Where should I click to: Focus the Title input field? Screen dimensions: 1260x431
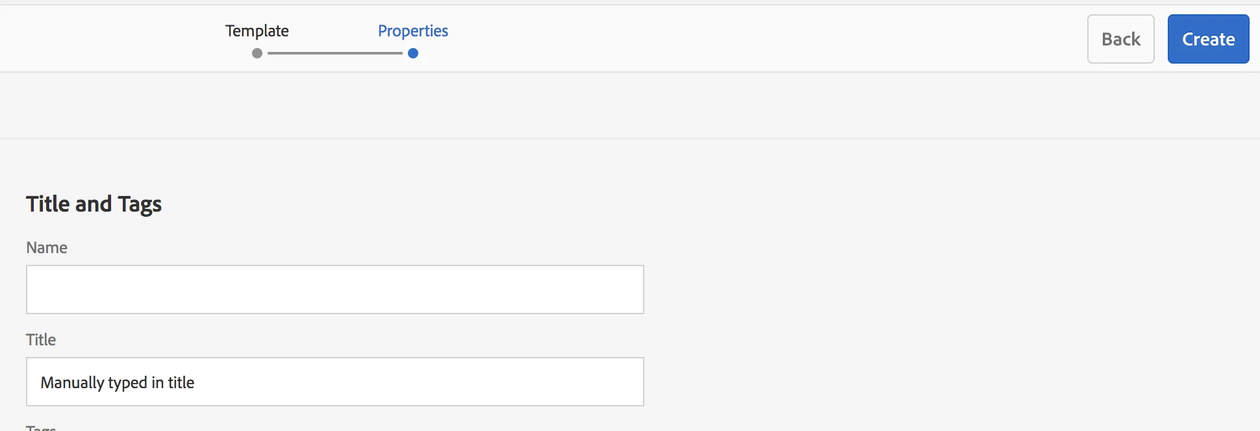pyautogui.click(x=335, y=382)
